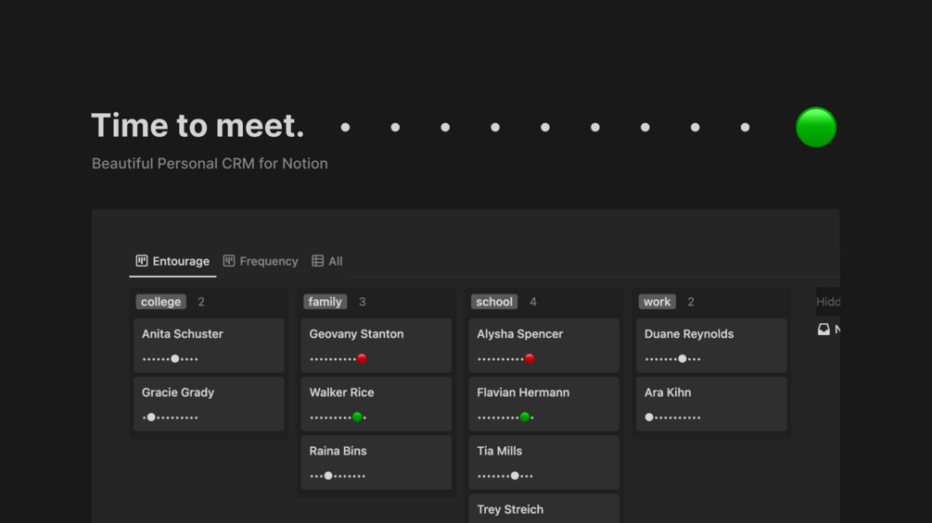The width and height of the screenshot is (932, 523).
Task: Click the table icon beside All
Action: (x=317, y=261)
